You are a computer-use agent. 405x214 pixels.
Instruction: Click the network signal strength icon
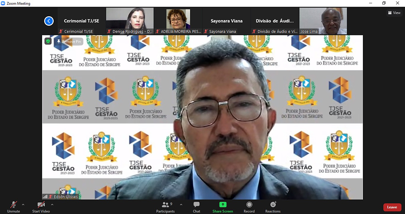[45, 196]
